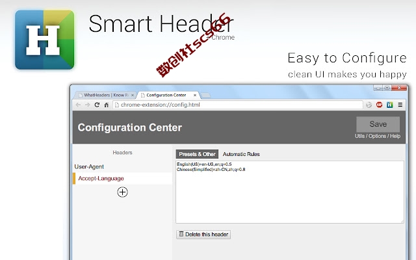Switch to Presets & Other tab

click(x=197, y=154)
